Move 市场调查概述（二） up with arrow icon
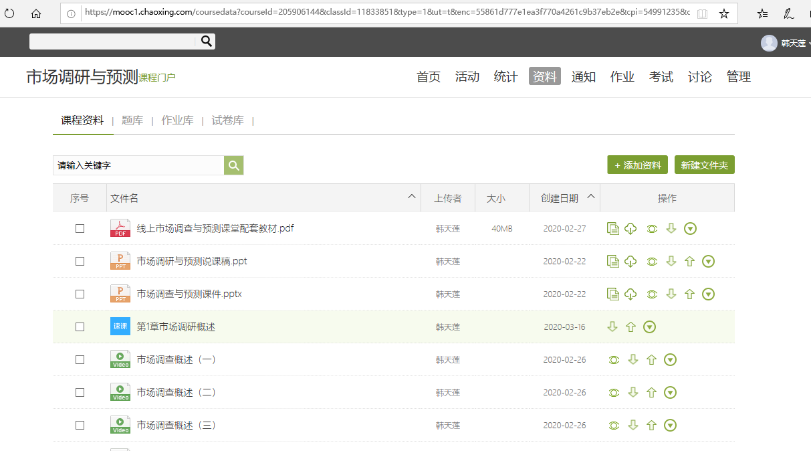Image resolution: width=811 pixels, height=451 pixels. point(651,393)
